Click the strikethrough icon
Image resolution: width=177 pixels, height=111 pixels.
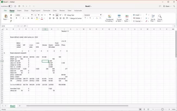pyautogui.click(x=28, y=18)
